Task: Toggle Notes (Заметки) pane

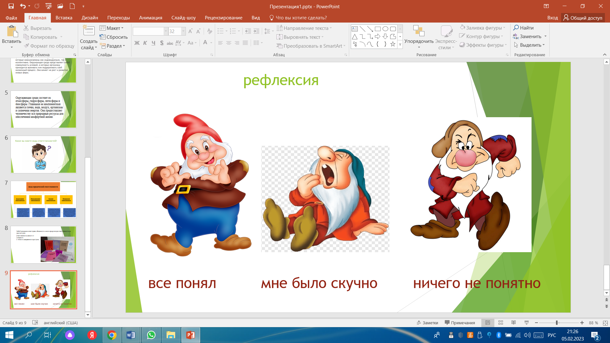Action: coord(428,323)
